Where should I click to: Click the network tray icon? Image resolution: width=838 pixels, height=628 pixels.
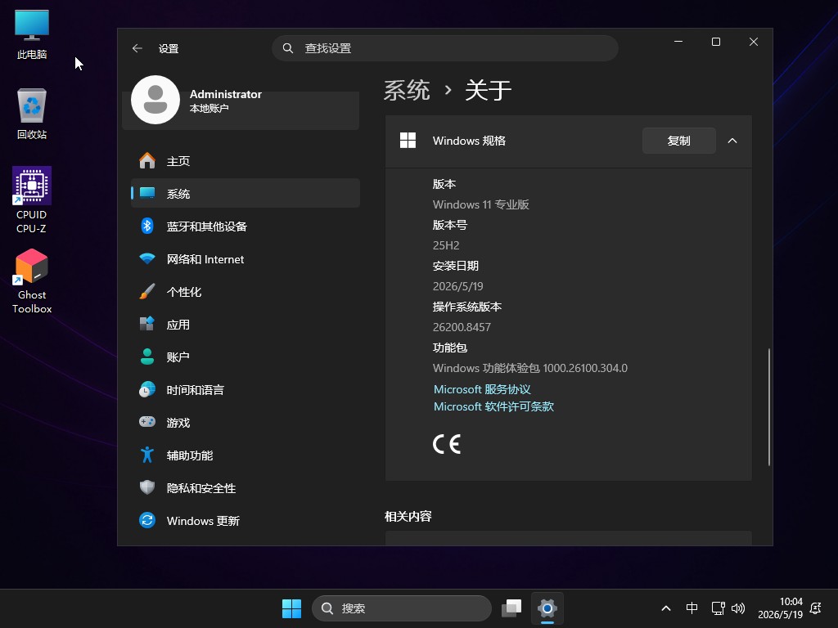[718, 608]
